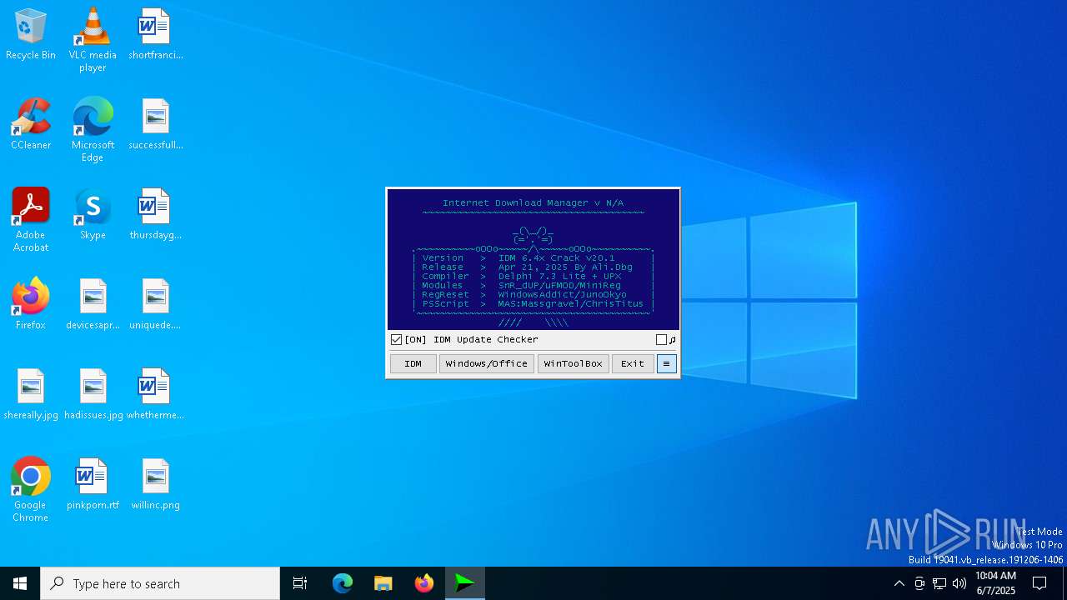The width and height of the screenshot is (1067, 600).
Task: Select the uniquede image file icon
Action: 155,304
